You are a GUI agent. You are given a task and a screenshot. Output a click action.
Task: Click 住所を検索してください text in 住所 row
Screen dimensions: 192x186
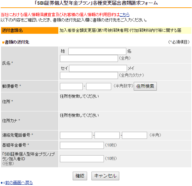[x=79, y=96]
